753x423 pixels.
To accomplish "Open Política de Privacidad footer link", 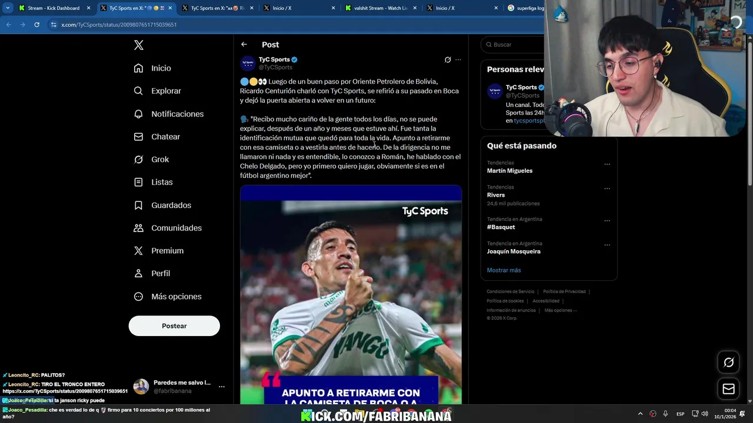I will (x=564, y=291).
